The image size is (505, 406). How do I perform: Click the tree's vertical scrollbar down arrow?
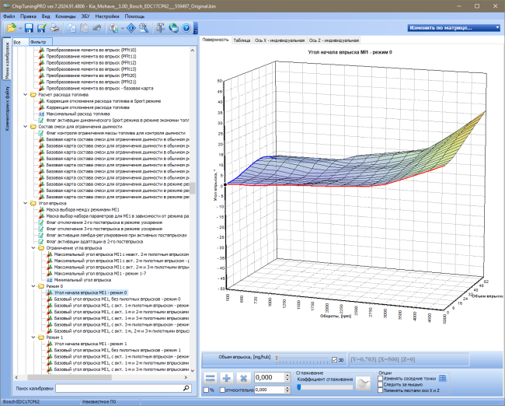click(193, 370)
